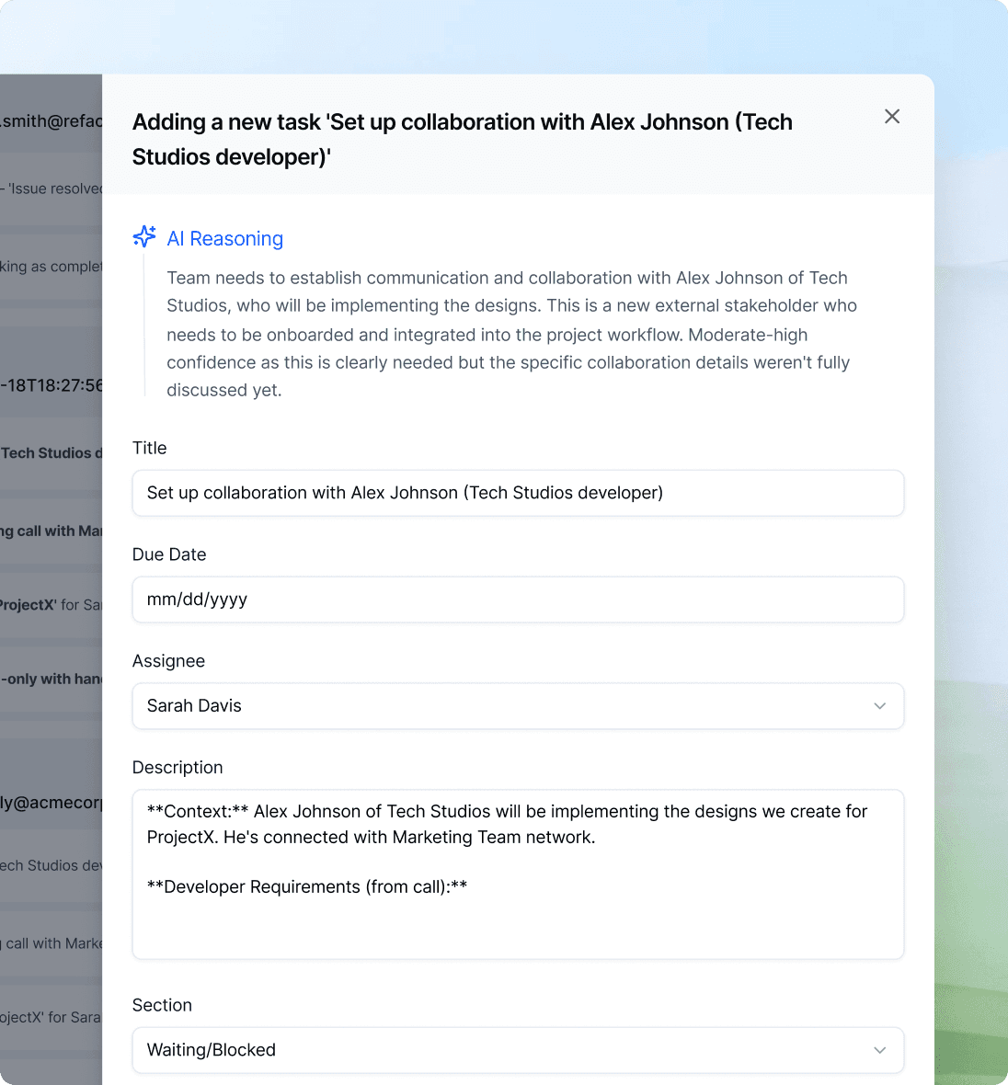The height and width of the screenshot is (1085, 1008).
Task: Click the X icon to dismiss the dialog
Action: tap(891, 117)
